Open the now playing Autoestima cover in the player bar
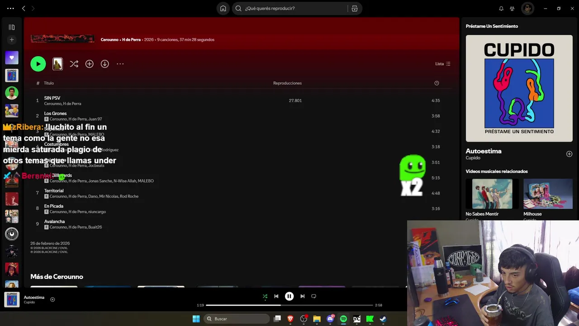Viewport: 579px width, 326px height. 12,299
